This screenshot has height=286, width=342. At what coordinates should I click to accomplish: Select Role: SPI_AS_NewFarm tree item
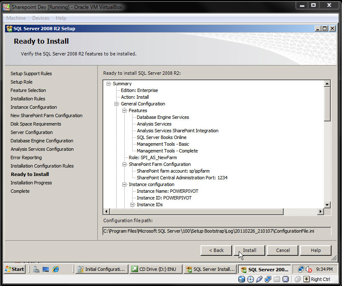click(x=153, y=157)
